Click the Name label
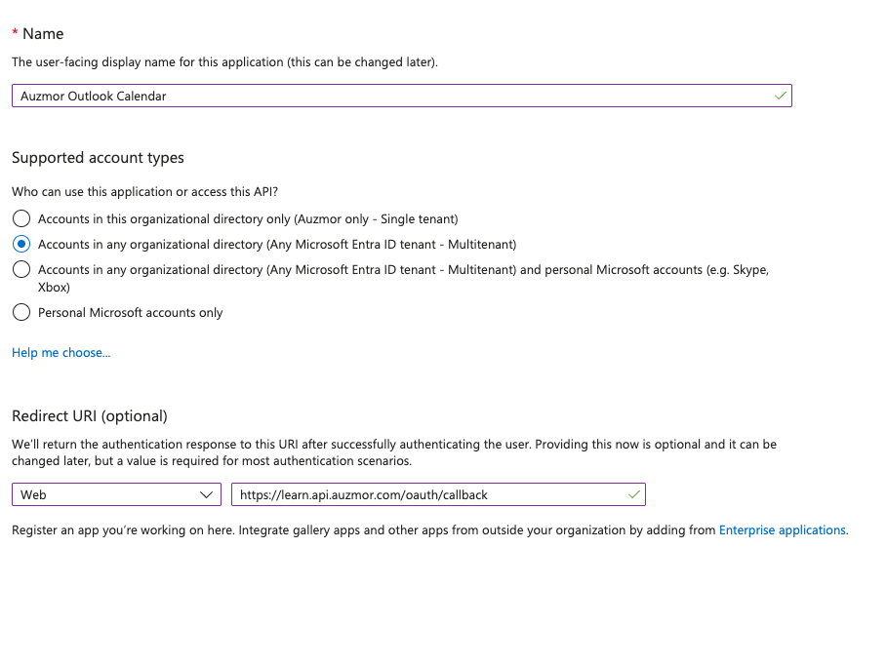 (43, 33)
